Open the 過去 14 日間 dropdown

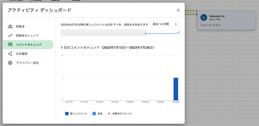(165, 24)
